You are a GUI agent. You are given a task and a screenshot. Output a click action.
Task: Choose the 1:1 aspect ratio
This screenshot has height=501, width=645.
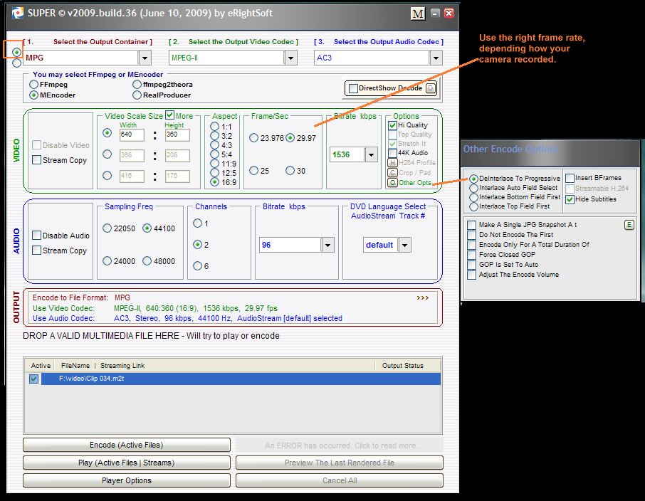click(x=215, y=126)
